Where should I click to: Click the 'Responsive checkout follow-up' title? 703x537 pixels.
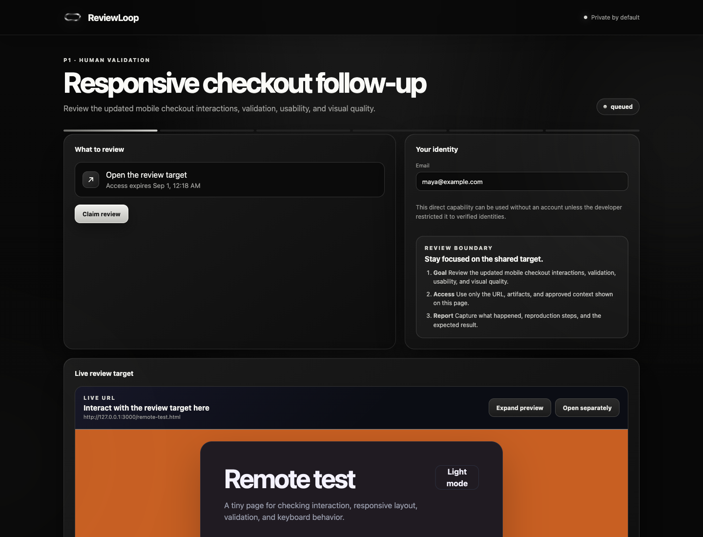pyautogui.click(x=245, y=83)
